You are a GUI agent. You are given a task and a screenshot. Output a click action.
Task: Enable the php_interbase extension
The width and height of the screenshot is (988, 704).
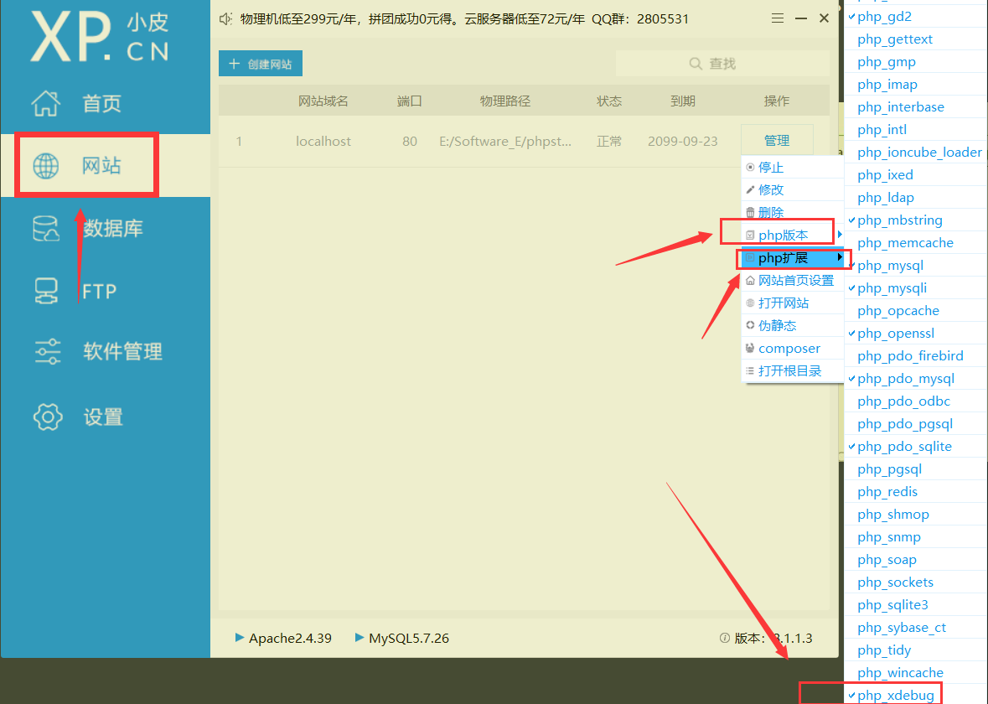(915, 107)
